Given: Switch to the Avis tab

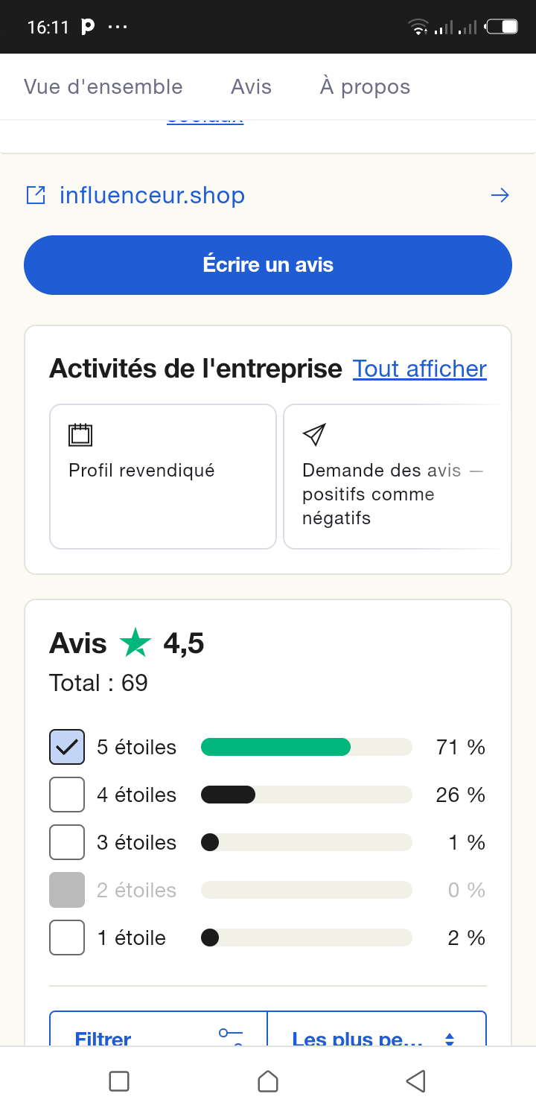Looking at the screenshot, I should (x=251, y=87).
